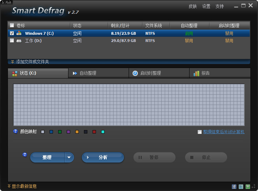The image size is (258, 191).
Task: Switch to 状态 (C:) tab
Action: point(38,73)
